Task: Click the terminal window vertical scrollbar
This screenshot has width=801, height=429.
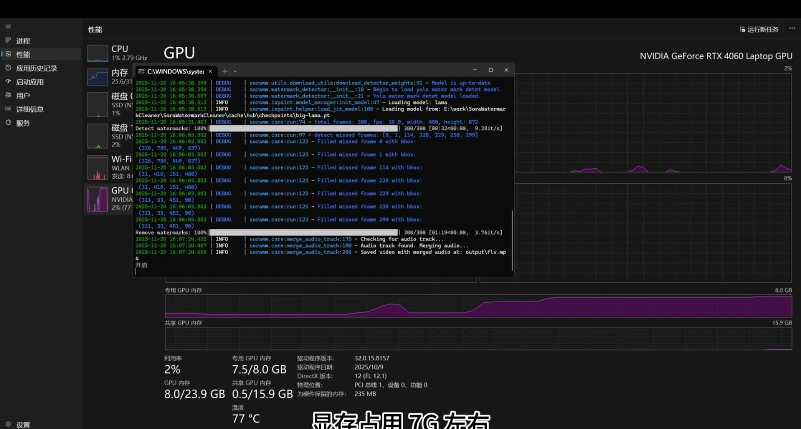Action: pos(512,240)
